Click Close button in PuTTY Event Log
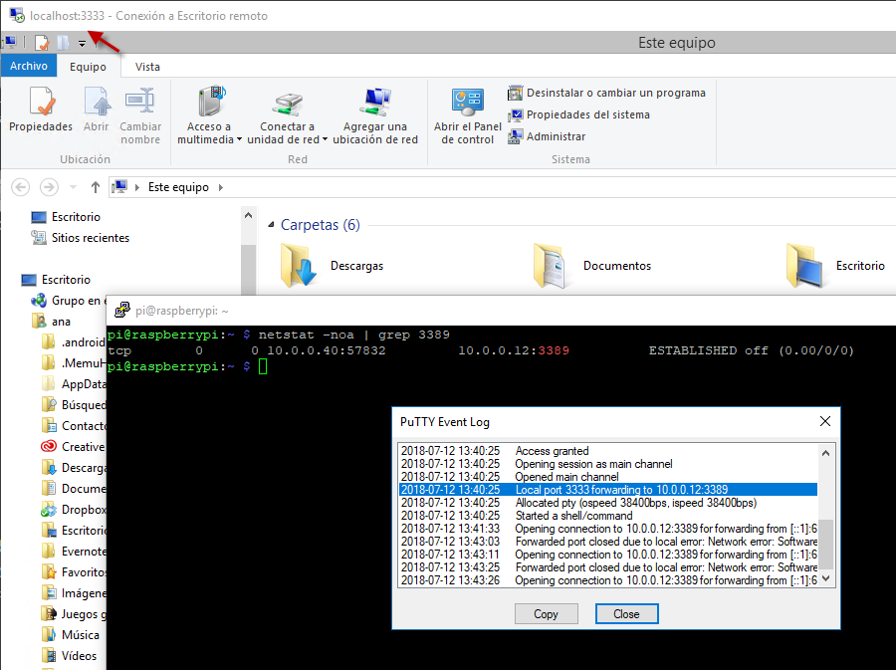The image size is (896, 670). [626, 614]
